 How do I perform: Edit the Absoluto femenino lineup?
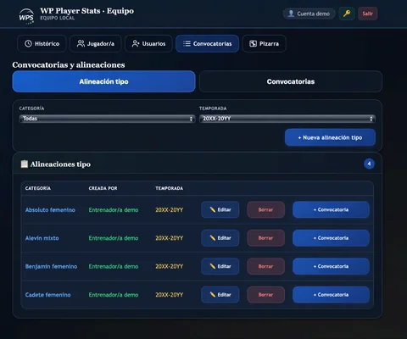click(x=220, y=209)
